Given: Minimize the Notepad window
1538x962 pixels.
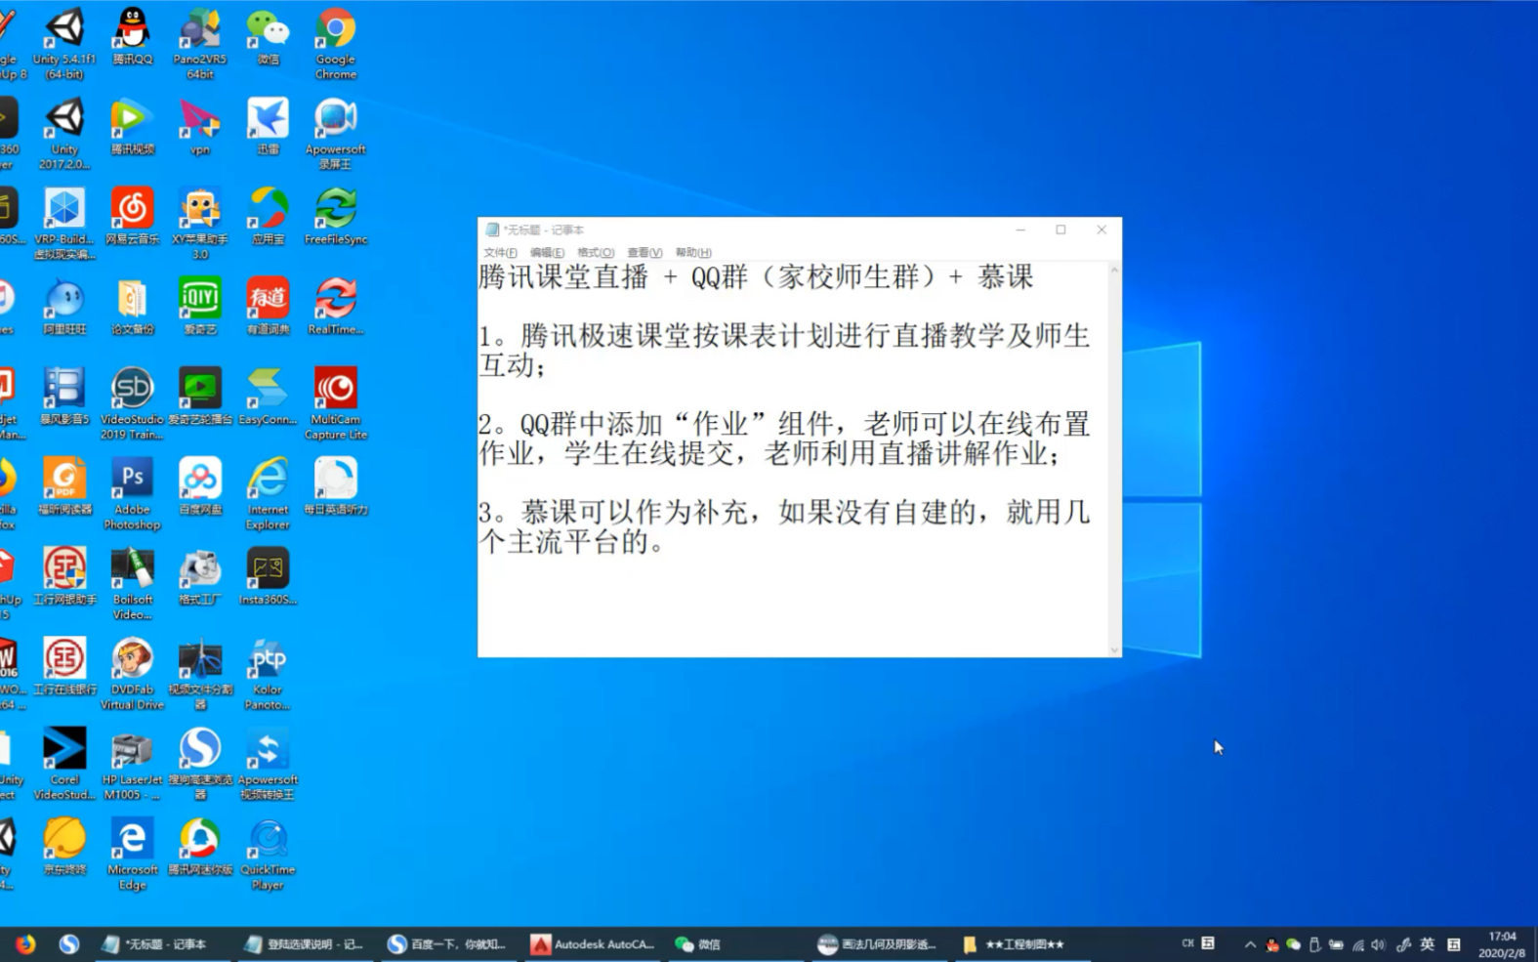Looking at the screenshot, I should click(x=1020, y=230).
